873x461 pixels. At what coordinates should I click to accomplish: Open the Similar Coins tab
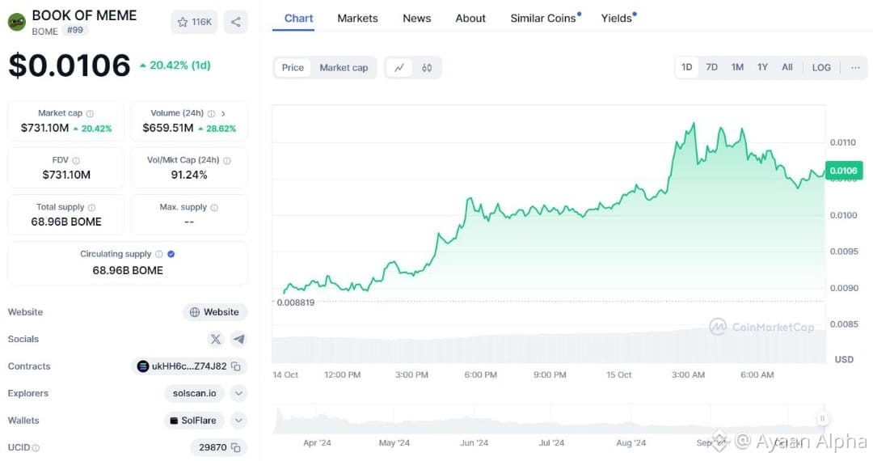click(543, 19)
